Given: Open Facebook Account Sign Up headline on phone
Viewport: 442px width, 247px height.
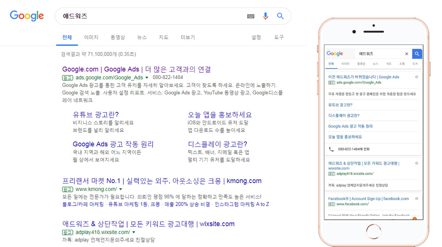Looking at the screenshot, I should click(368, 198).
